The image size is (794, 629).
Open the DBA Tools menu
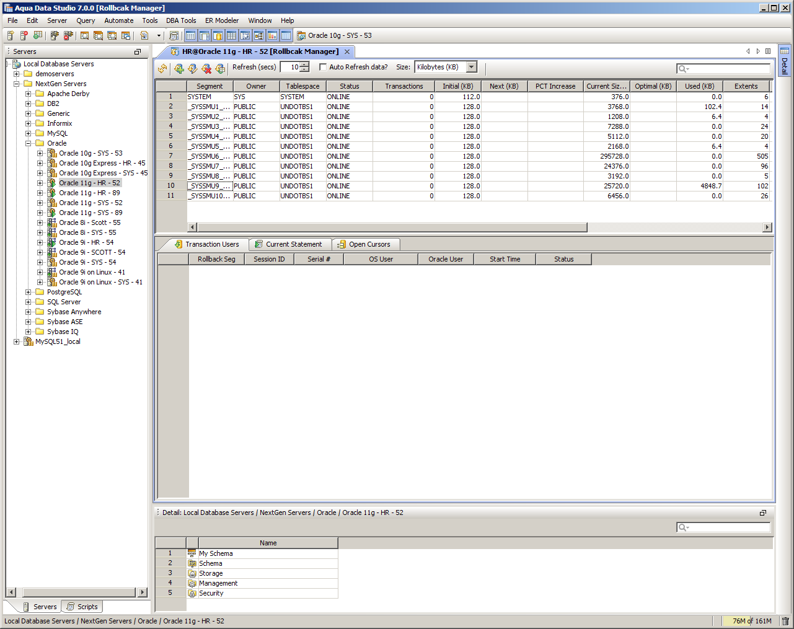click(x=181, y=20)
